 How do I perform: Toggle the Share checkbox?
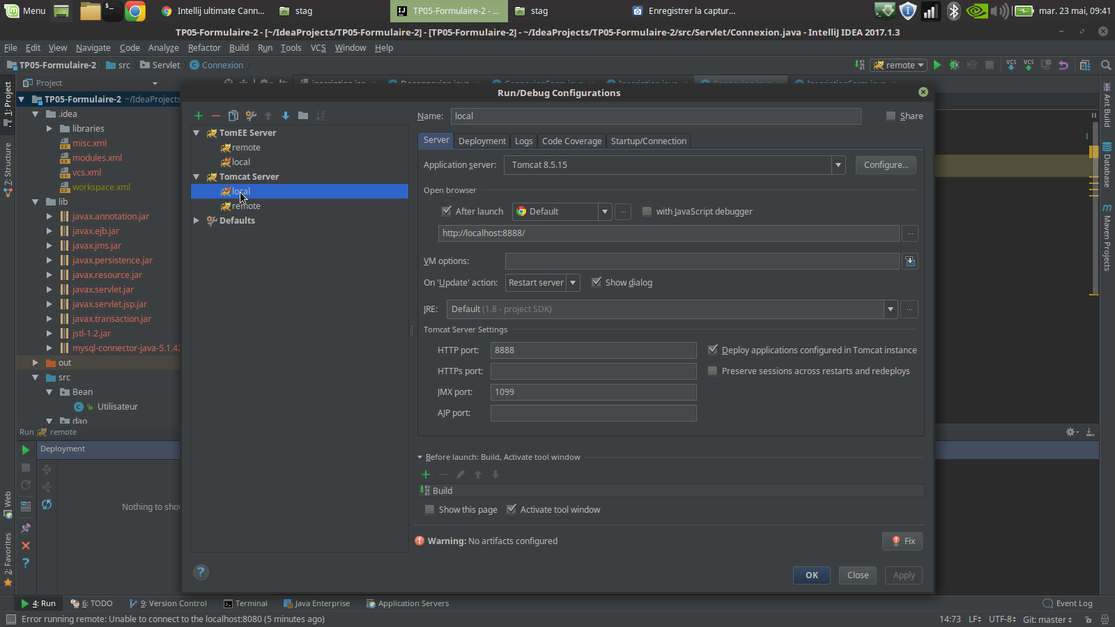(891, 116)
